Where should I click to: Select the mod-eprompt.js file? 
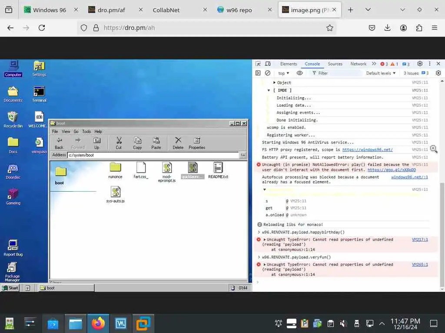(x=167, y=172)
